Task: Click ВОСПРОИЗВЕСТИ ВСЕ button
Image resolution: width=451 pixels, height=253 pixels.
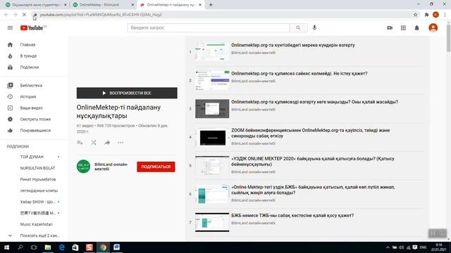Action: 127,93
